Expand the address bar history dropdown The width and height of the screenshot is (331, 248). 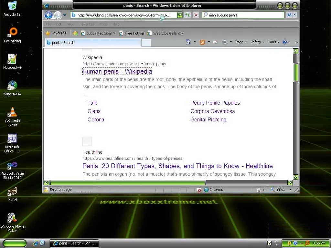pos(180,15)
